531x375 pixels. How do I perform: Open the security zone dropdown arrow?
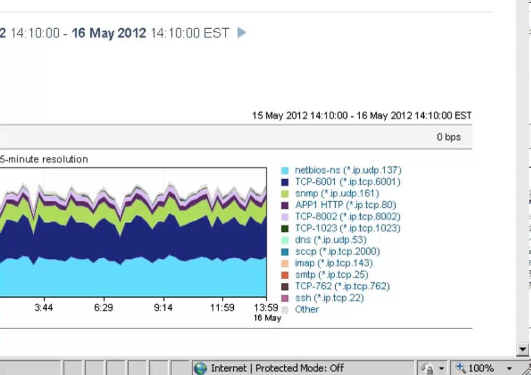pyautogui.click(x=441, y=369)
